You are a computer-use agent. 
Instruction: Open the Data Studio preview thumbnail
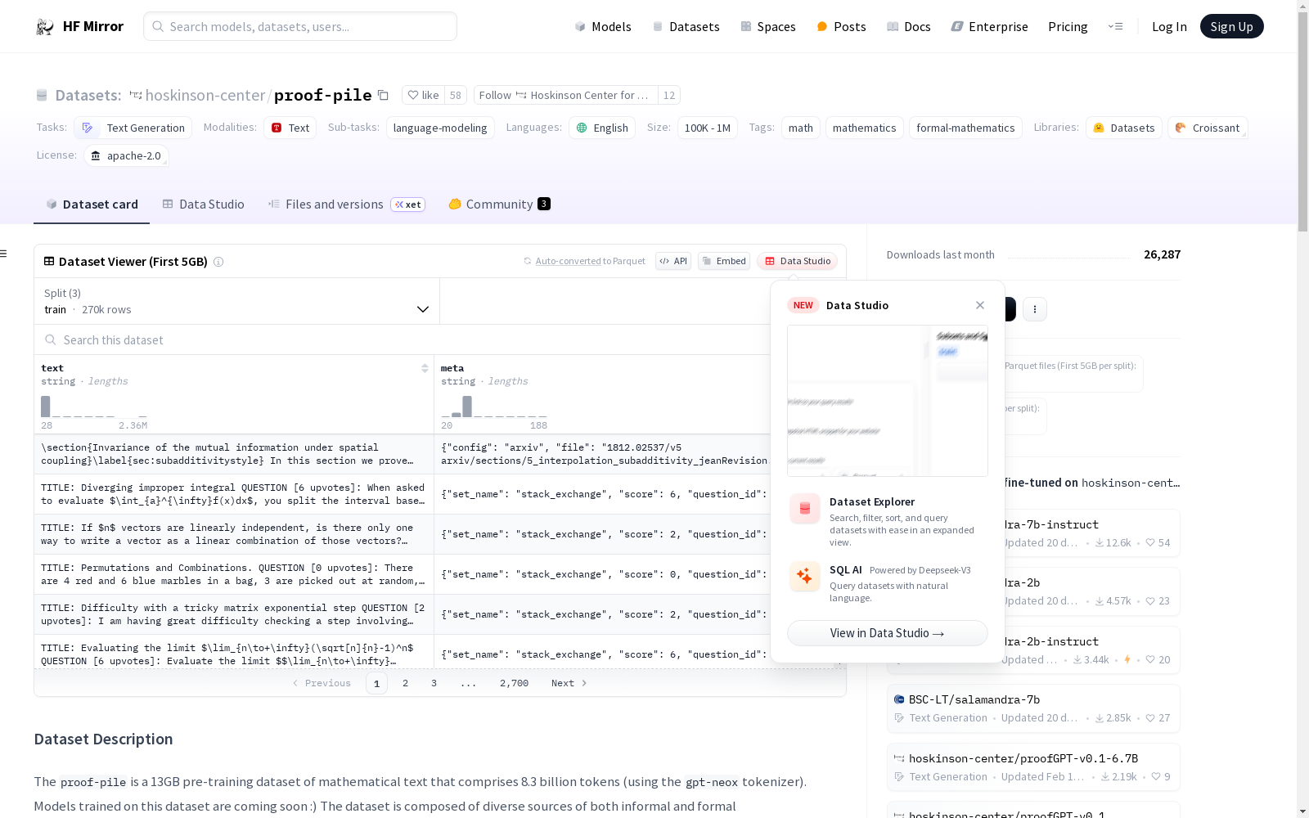[888, 401]
